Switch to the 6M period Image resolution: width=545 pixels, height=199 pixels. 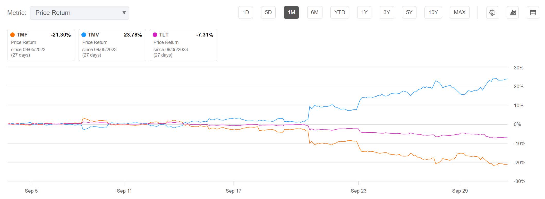[x=315, y=12]
